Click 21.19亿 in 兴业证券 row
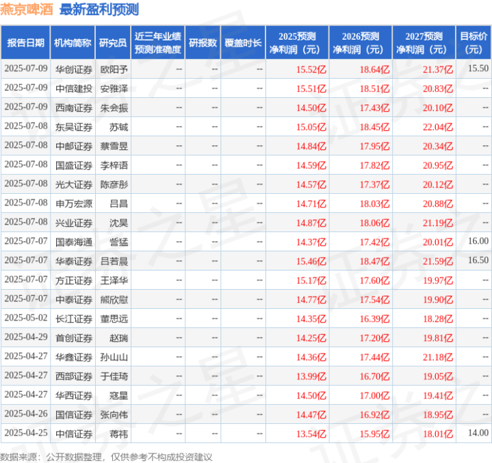The height and width of the screenshot is (463, 492). [x=438, y=223]
